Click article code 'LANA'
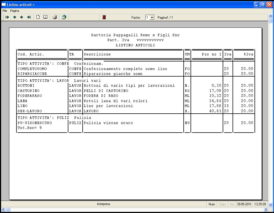This screenshot has height=213, width=274. click(22, 101)
